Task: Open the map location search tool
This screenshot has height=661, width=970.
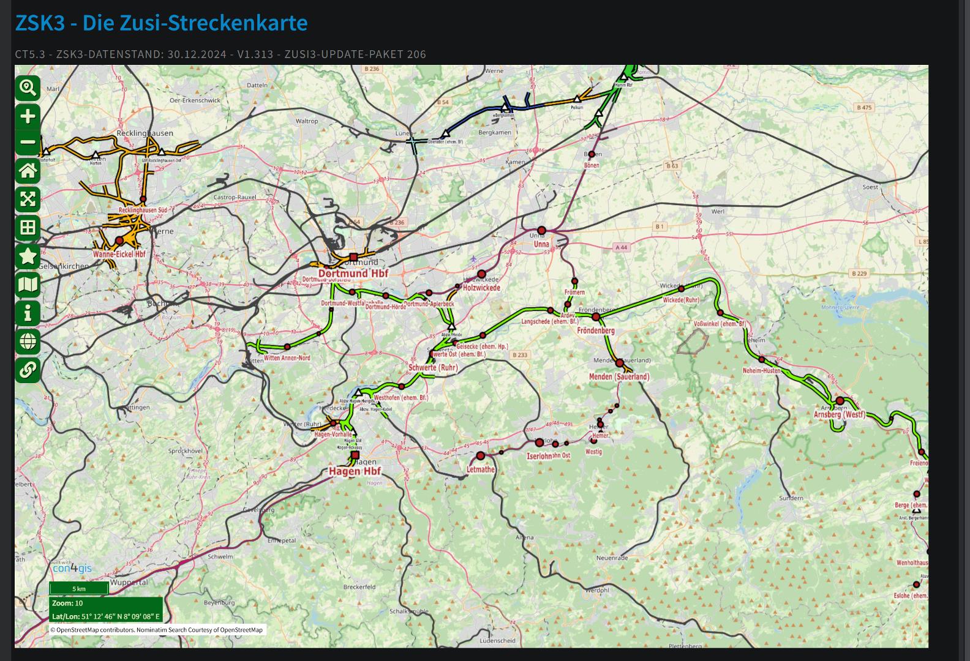Action: pos(28,88)
